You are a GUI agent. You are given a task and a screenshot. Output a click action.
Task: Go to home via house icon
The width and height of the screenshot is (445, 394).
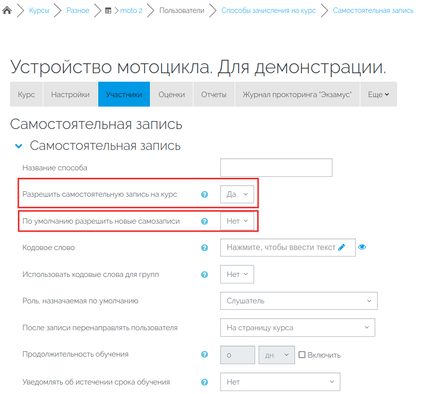pyautogui.click(x=7, y=10)
